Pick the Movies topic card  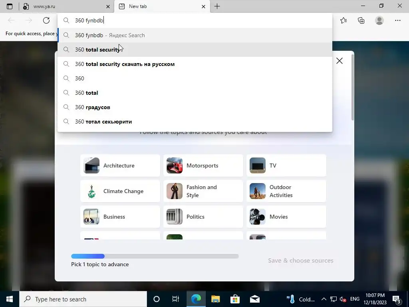[286, 217]
